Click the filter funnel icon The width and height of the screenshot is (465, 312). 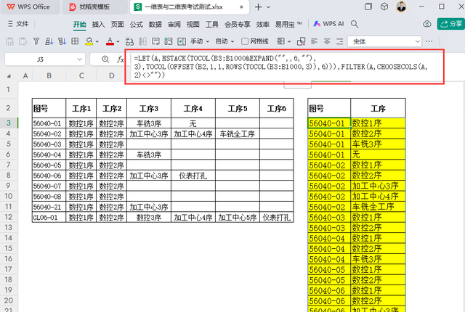[36, 41]
